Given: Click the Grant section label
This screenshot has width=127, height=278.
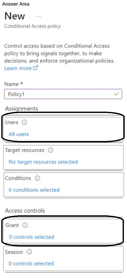Looking at the screenshot, I should (12, 225).
